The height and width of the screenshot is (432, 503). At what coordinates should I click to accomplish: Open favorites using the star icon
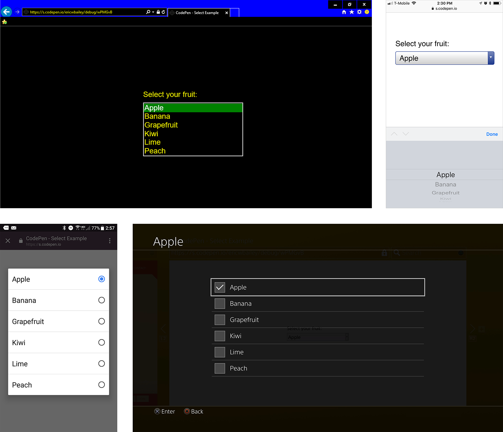pyautogui.click(x=352, y=12)
